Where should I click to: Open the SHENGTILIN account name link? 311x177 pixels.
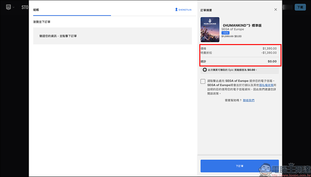click(x=185, y=10)
